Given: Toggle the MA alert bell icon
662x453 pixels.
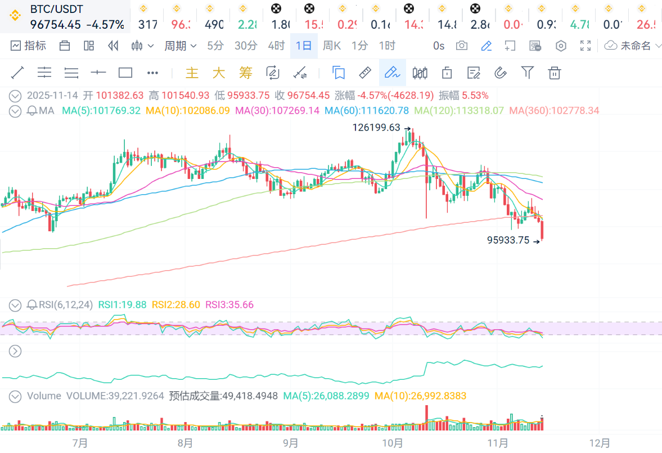Looking at the screenshot, I should (x=31, y=111).
